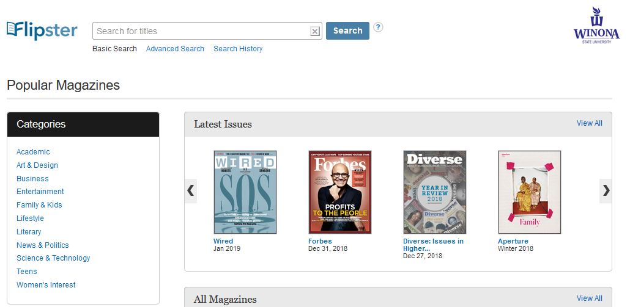
Task: Open the Wired title link
Action: 223,241
